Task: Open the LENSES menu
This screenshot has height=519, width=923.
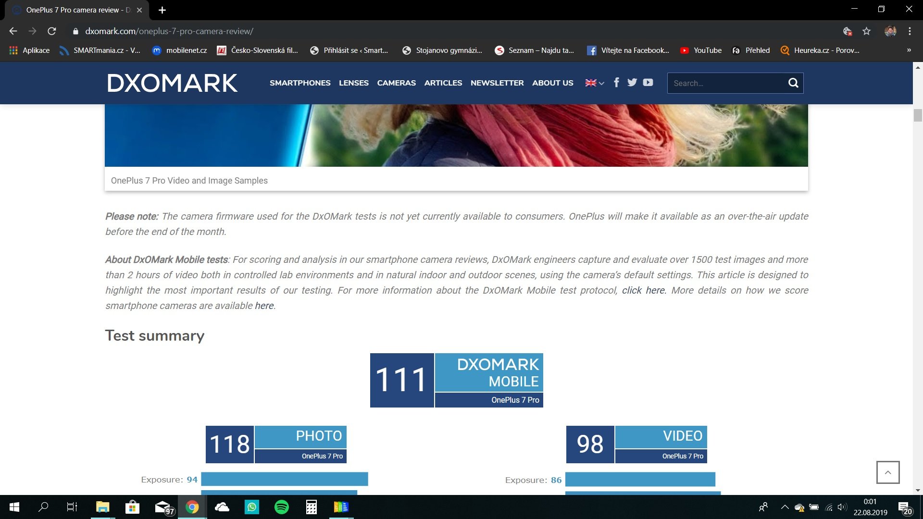Action: coord(354,83)
